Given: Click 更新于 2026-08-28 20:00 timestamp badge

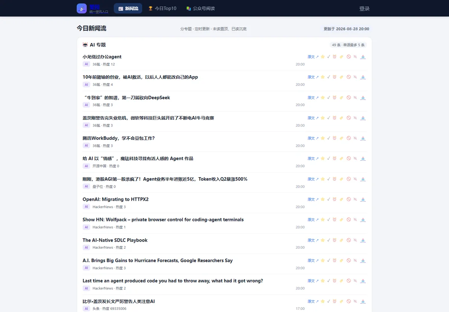Looking at the screenshot, I should pyautogui.click(x=346, y=29).
